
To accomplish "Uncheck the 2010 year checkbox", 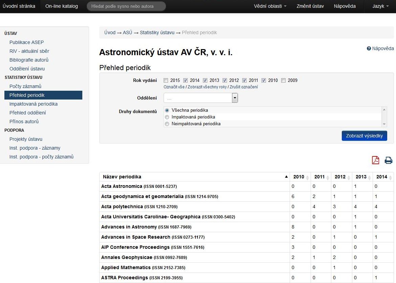I will pos(264,80).
